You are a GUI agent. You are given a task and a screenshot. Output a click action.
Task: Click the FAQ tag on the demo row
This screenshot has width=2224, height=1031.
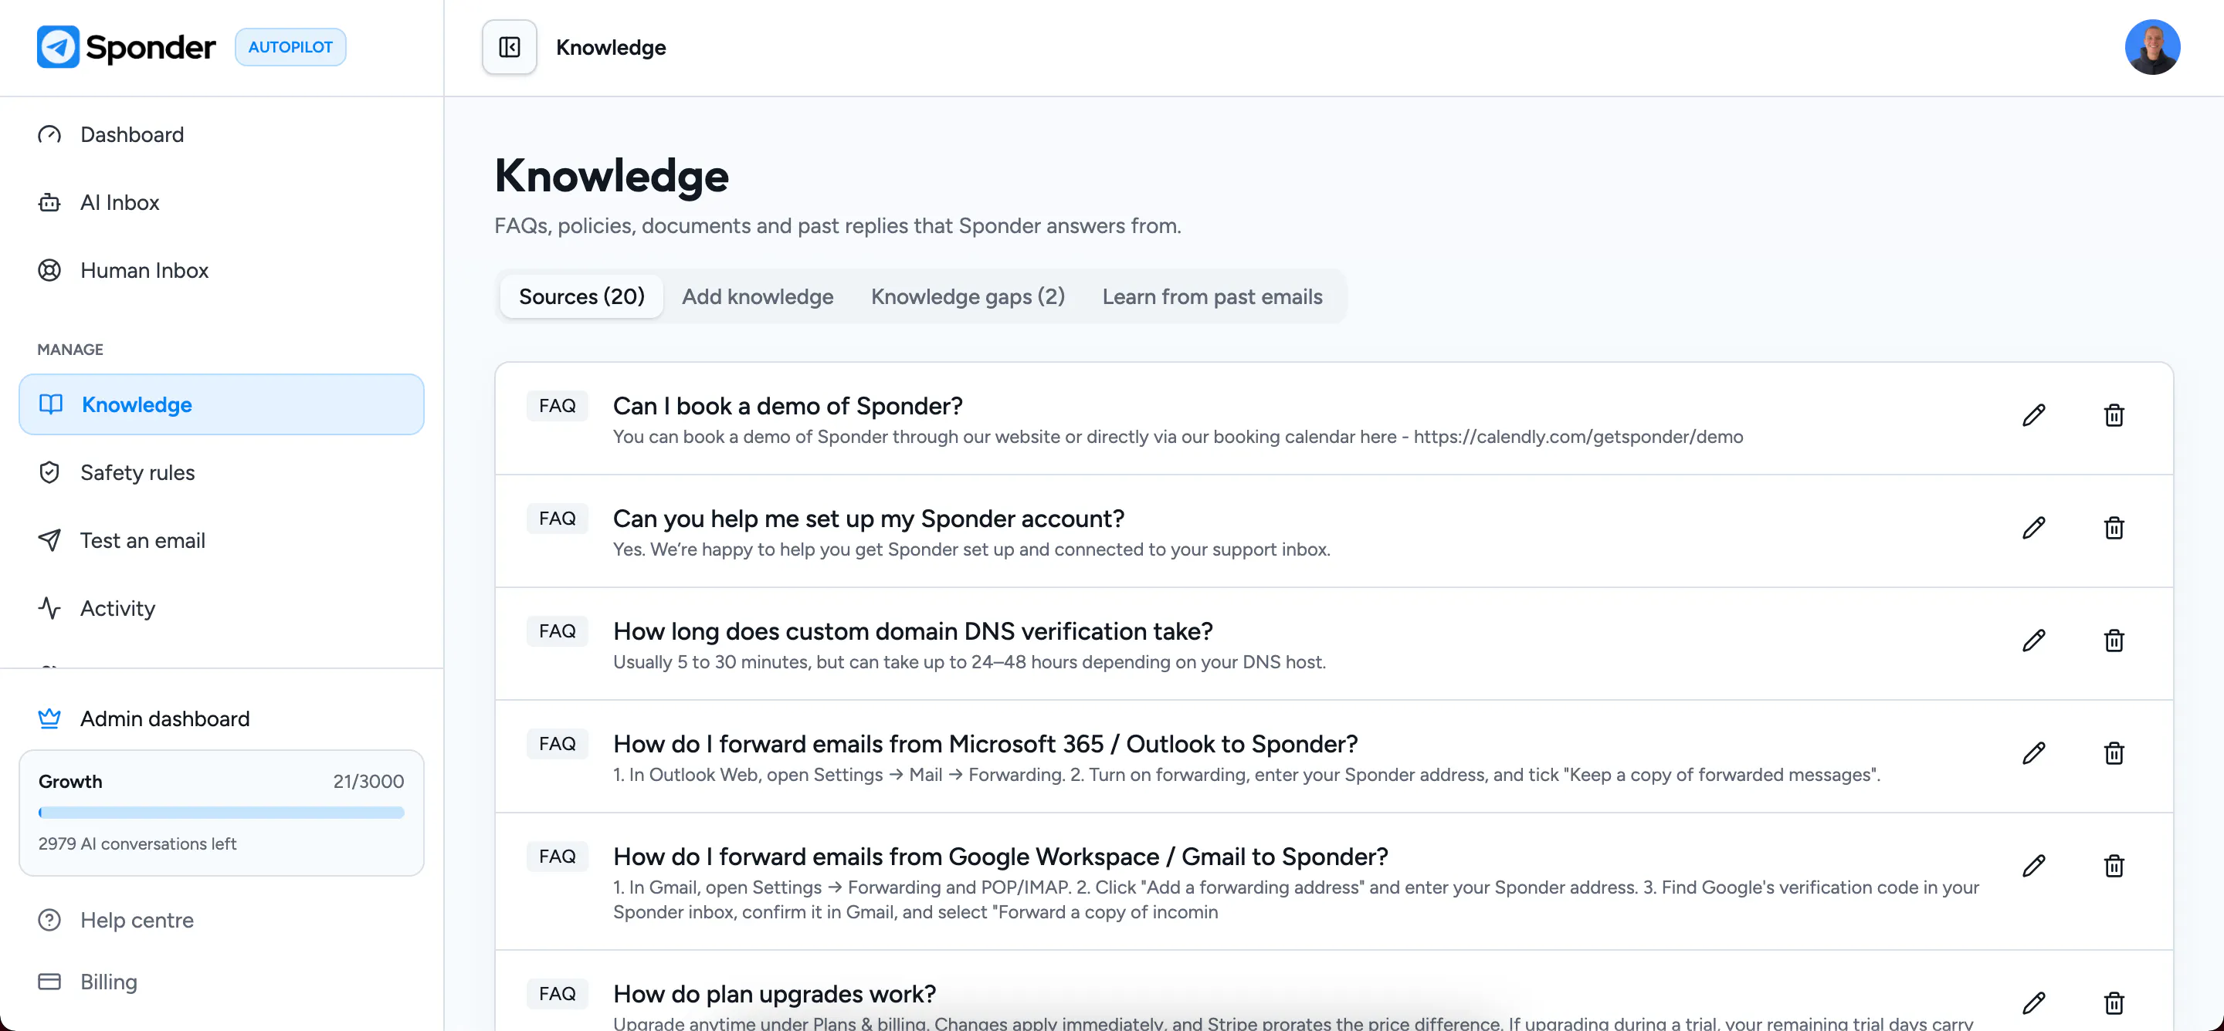pyautogui.click(x=557, y=405)
